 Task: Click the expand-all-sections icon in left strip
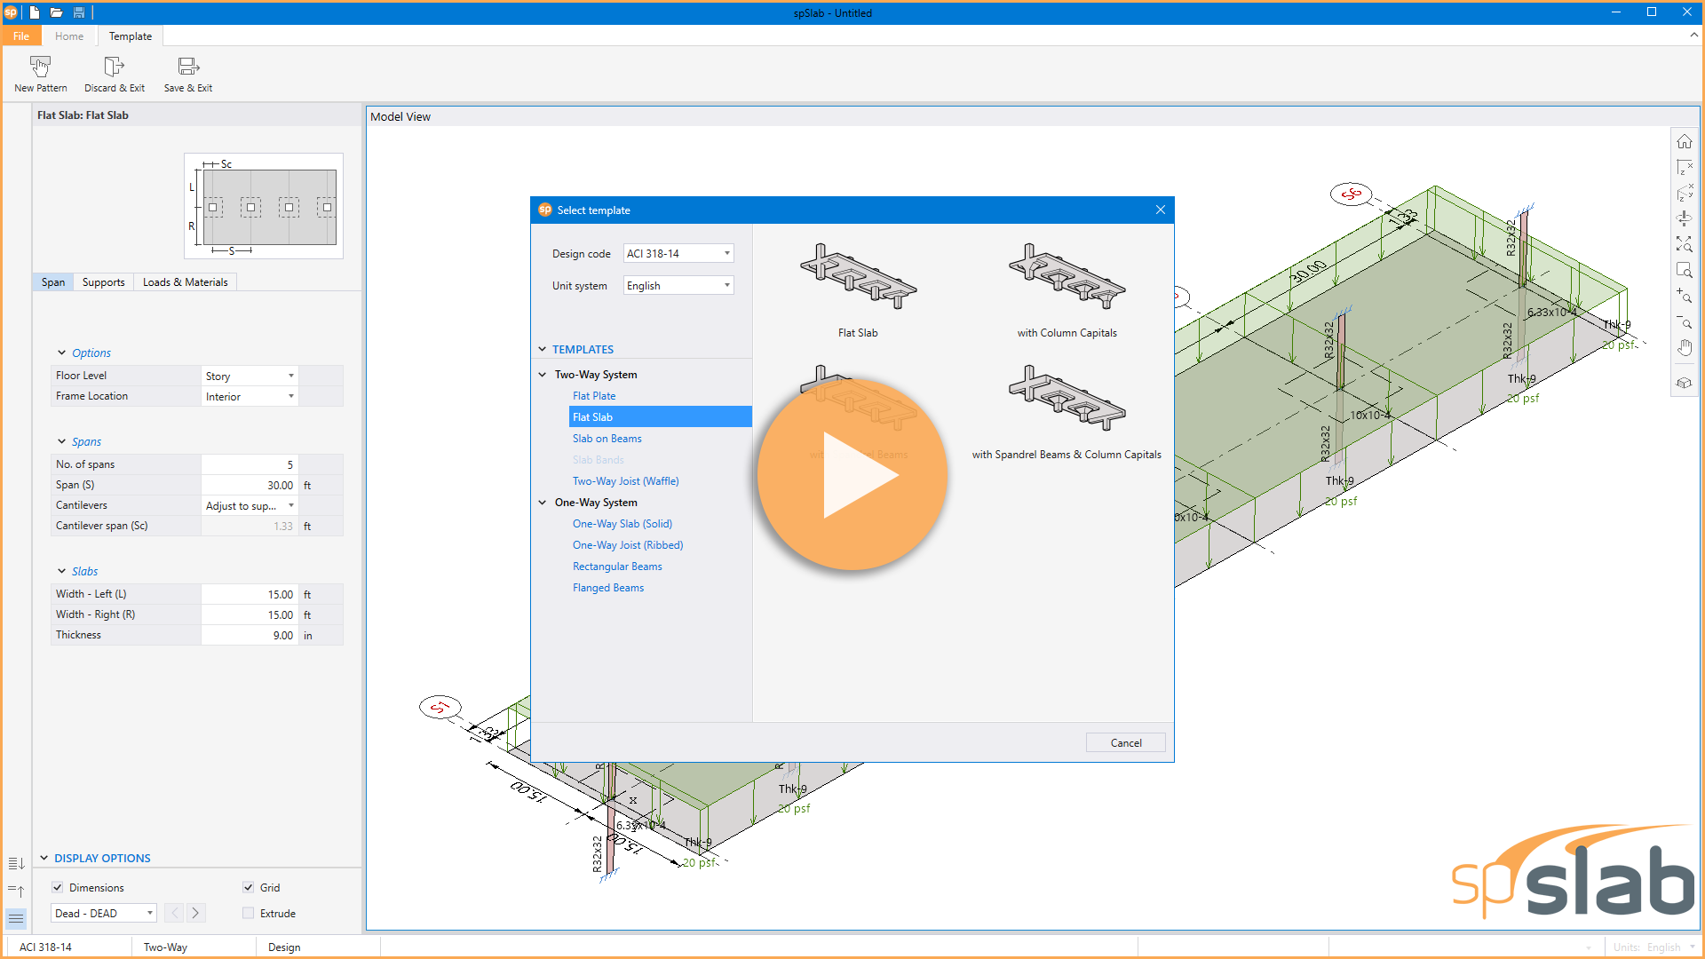coord(16,863)
